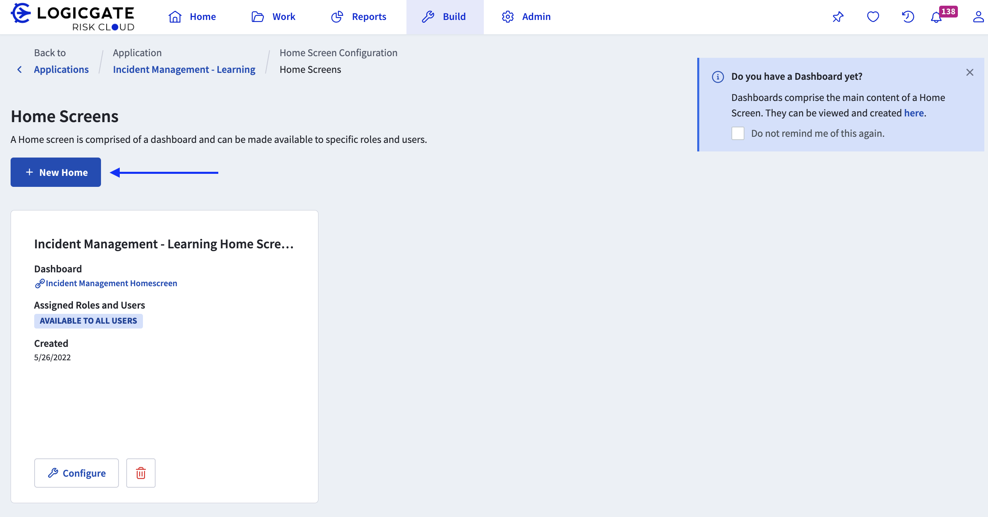Open the Reports tab
The height and width of the screenshot is (517, 988).
point(359,17)
